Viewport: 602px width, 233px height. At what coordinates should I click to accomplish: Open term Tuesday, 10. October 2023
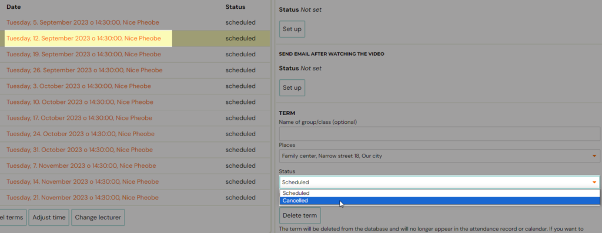(x=80, y=102)
